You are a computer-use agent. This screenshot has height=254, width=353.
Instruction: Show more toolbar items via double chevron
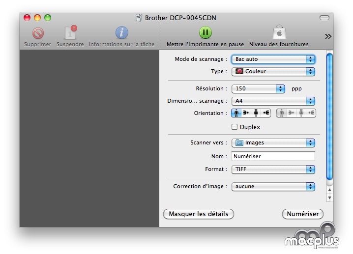tap(328, 36)
